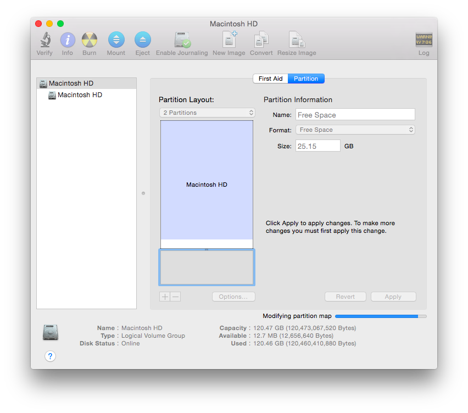This screenshot has width=468, height=413.
Task: Click the Used 120.46 GB value
Action: pos(305,343)
